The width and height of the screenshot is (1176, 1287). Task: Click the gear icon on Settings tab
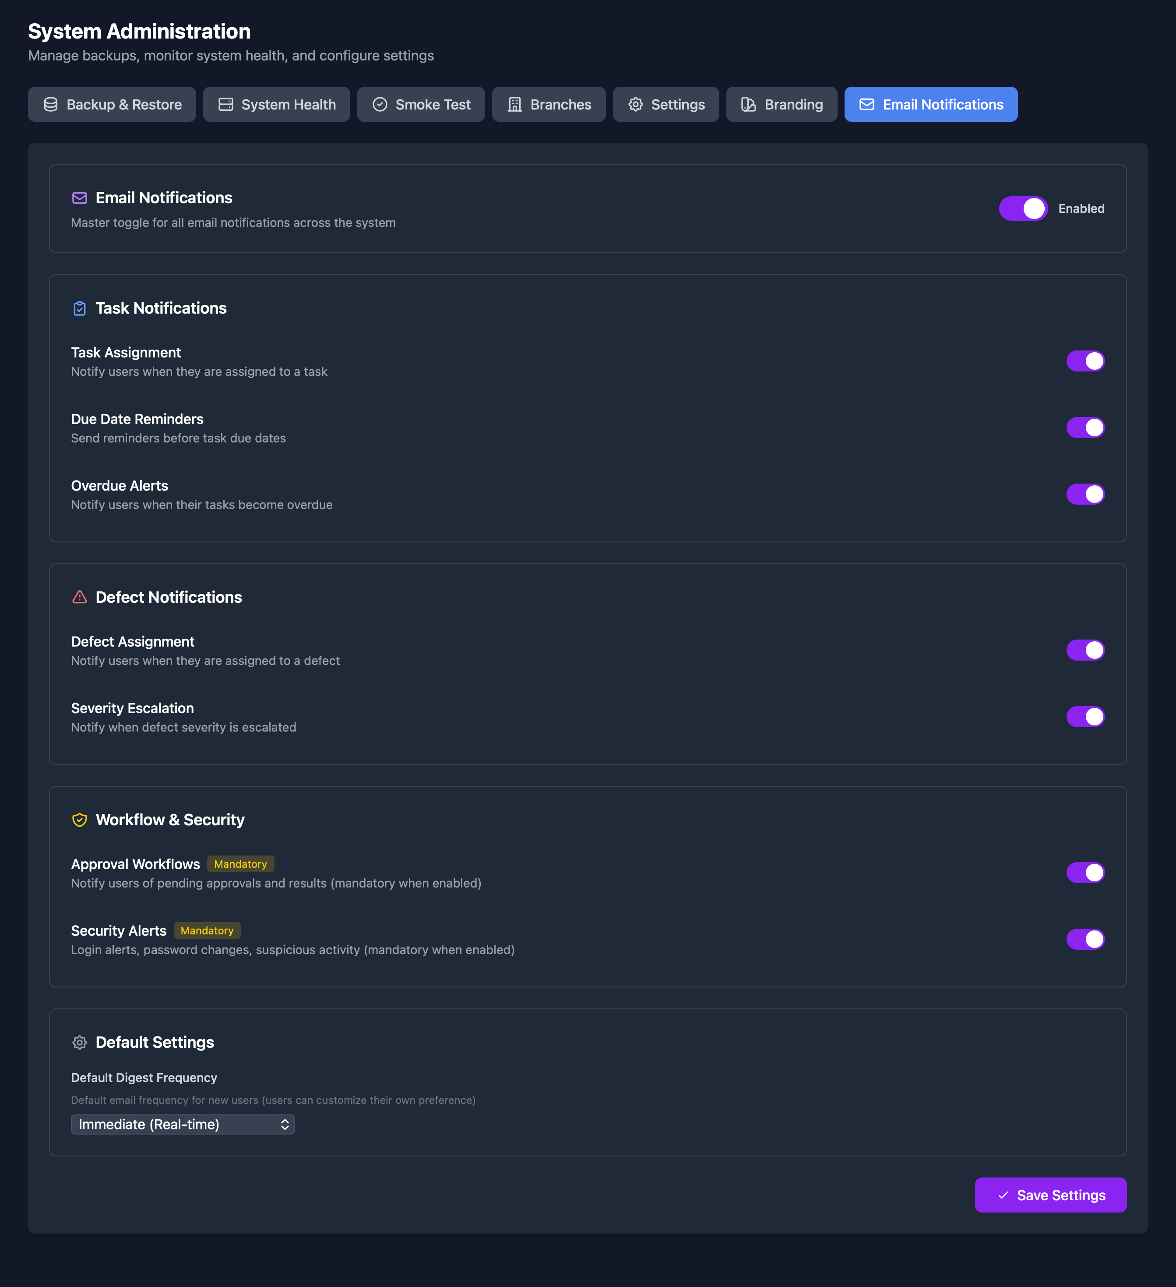click(x=636, y=105)
